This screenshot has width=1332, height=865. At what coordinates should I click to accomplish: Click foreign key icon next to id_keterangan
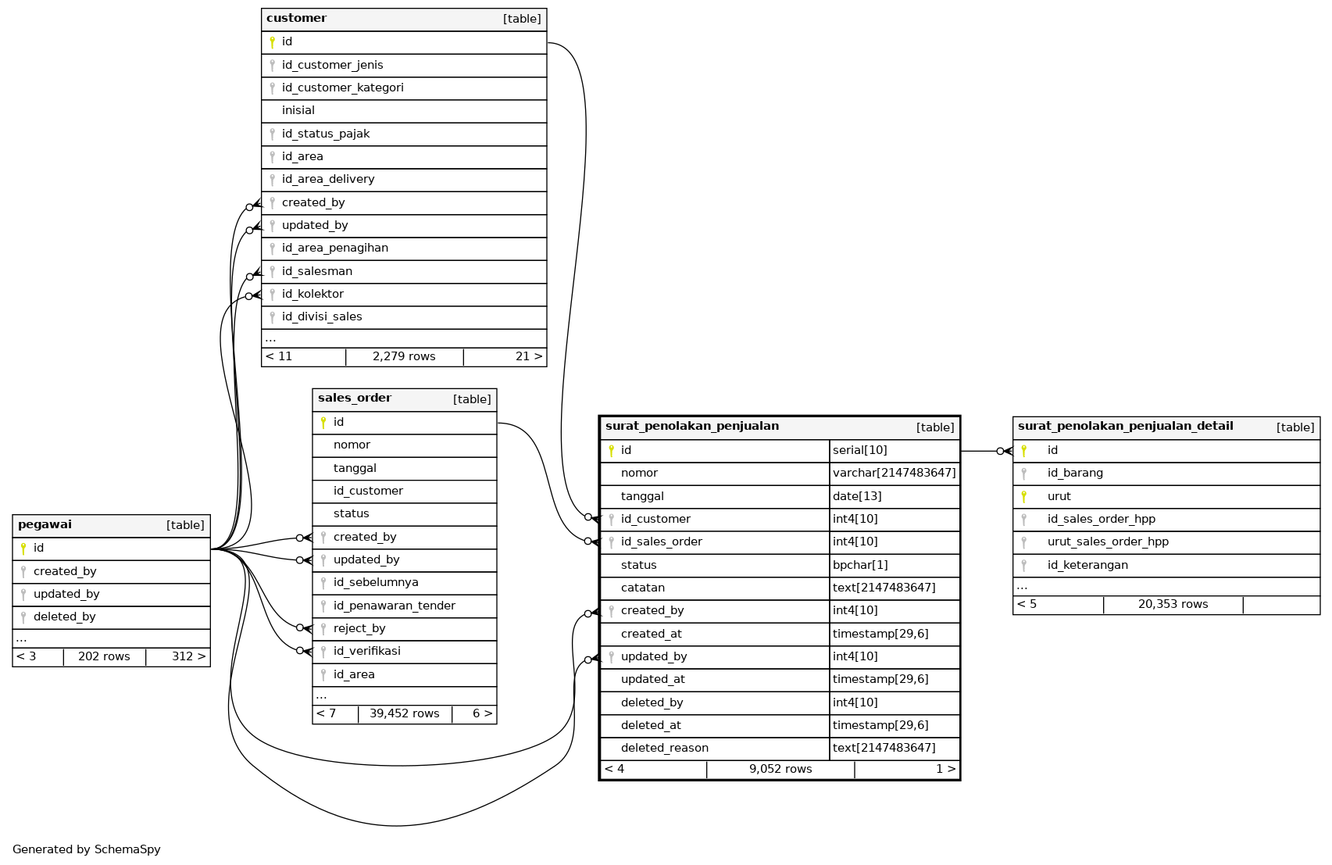pos(1023,566)
